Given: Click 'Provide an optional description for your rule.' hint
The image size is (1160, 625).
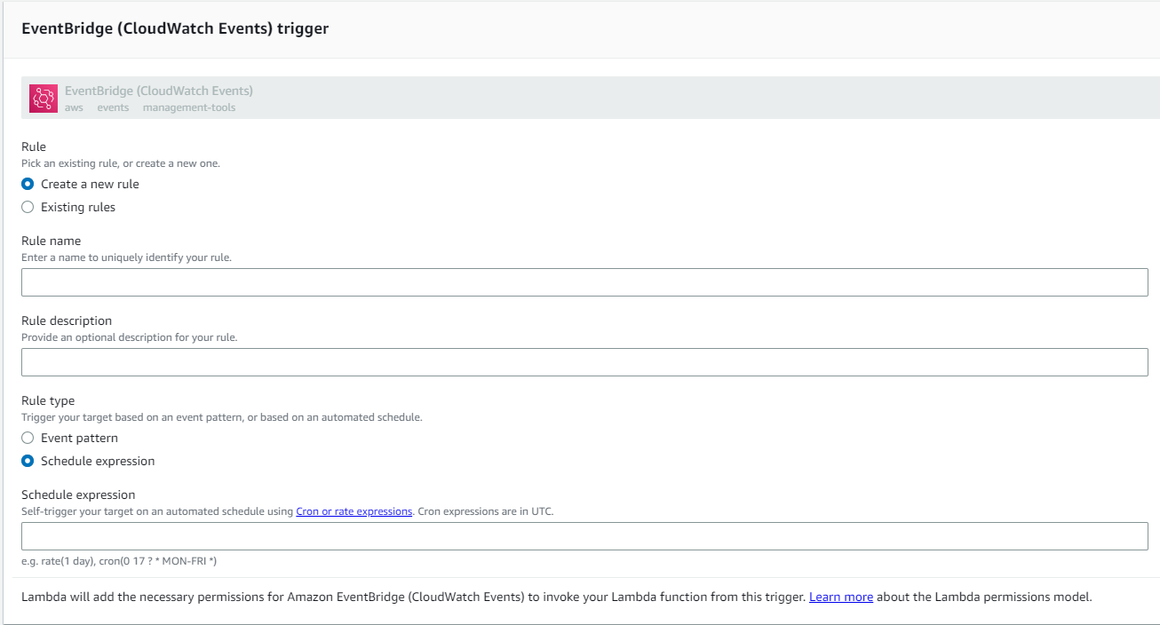Looking at the screenshot, I should coord(130,337).
